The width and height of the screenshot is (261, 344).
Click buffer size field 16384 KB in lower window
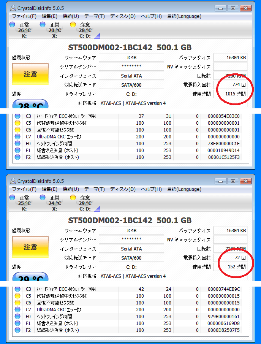(x=230, y=231)
